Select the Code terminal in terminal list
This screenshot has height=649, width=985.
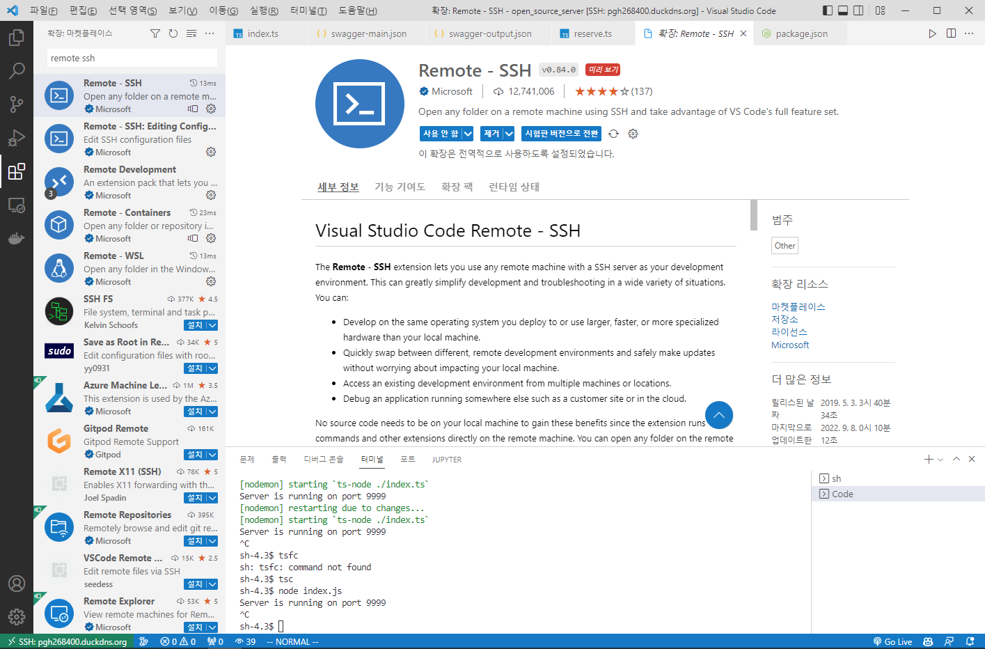point(898,494)
